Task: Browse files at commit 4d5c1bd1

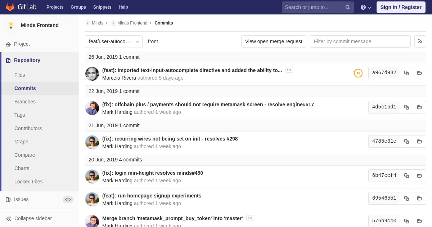Action: pos(419,107)
